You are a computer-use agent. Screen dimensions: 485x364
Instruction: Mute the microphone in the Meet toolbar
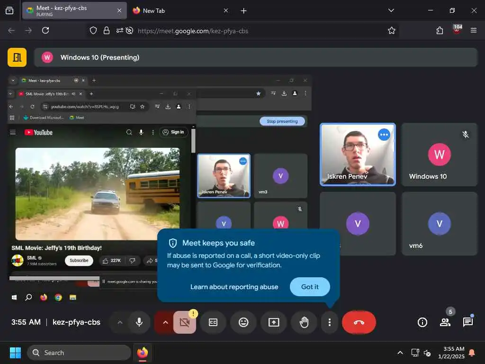139,322
